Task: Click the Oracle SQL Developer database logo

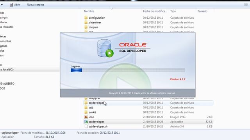Action: pyautogui.click(x=105, y=48)
